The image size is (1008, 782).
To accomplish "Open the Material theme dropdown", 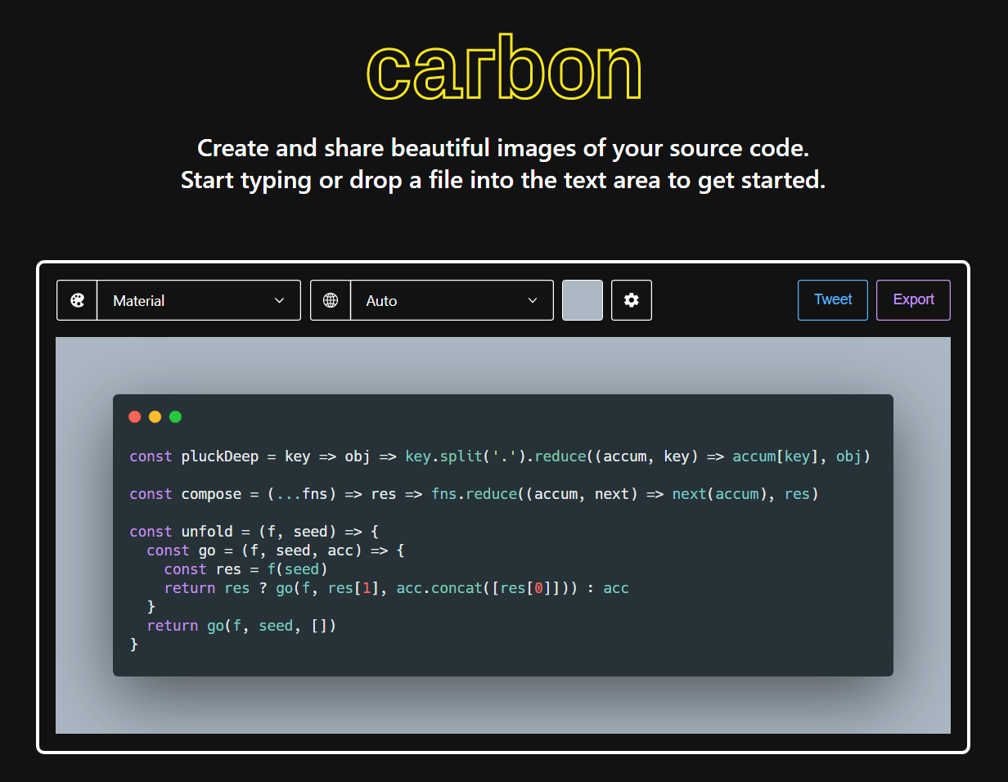I will [188, 300].
